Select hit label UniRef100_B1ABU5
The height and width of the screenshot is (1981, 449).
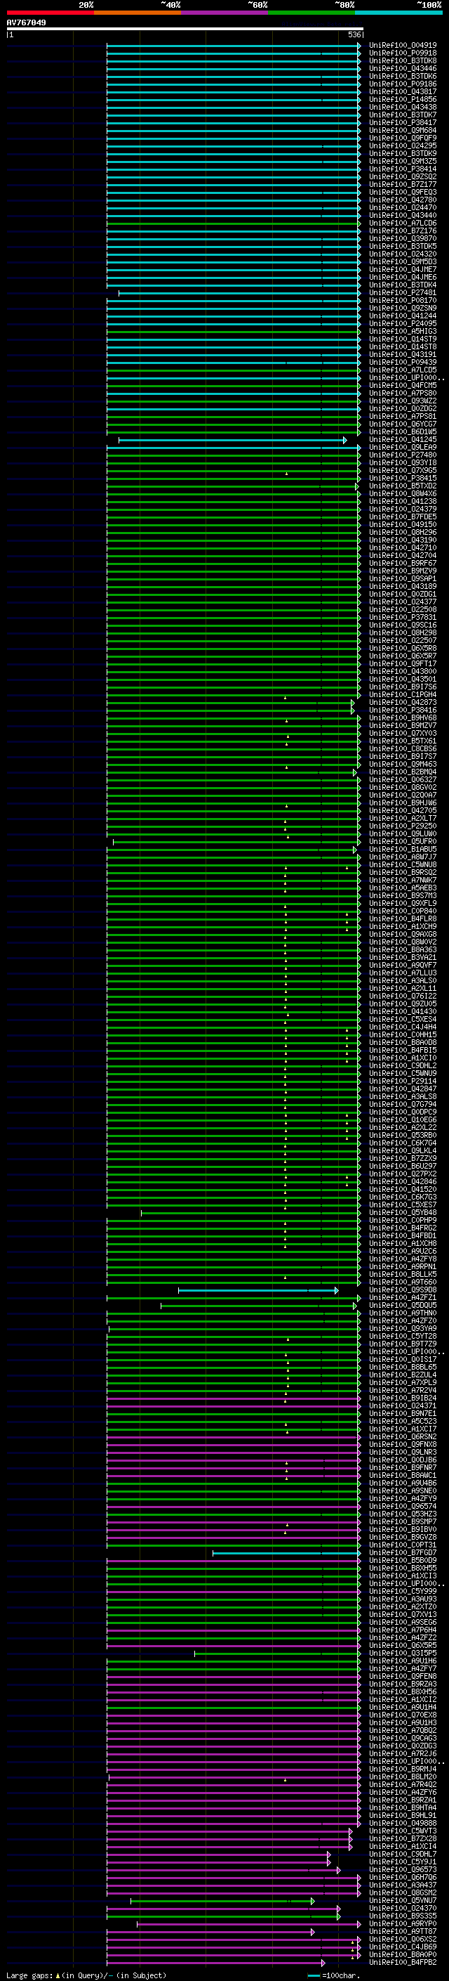(x=403, y=849)
